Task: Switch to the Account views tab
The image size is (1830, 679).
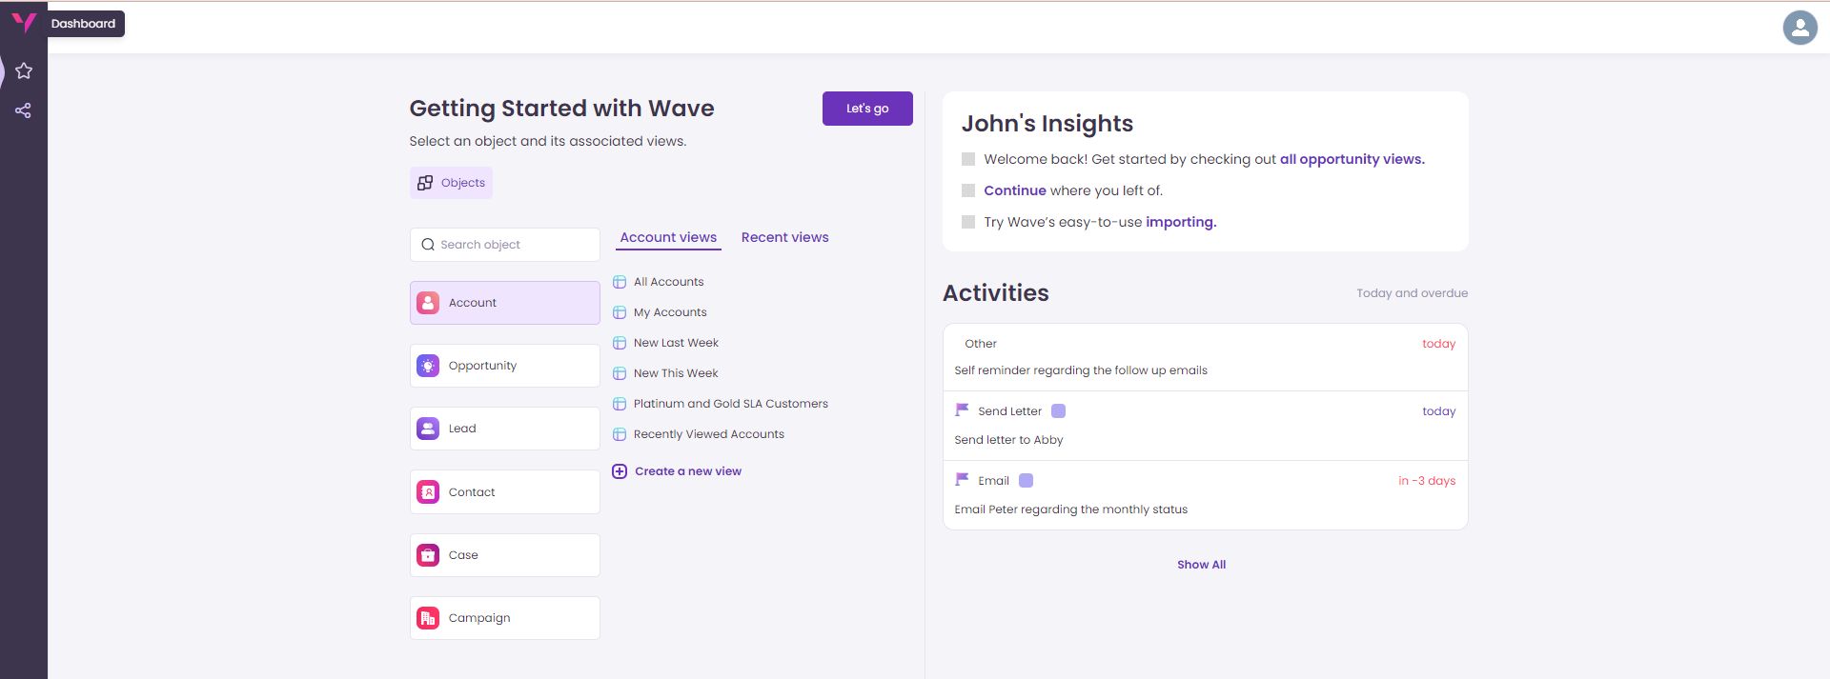Action: click(668, 238)
